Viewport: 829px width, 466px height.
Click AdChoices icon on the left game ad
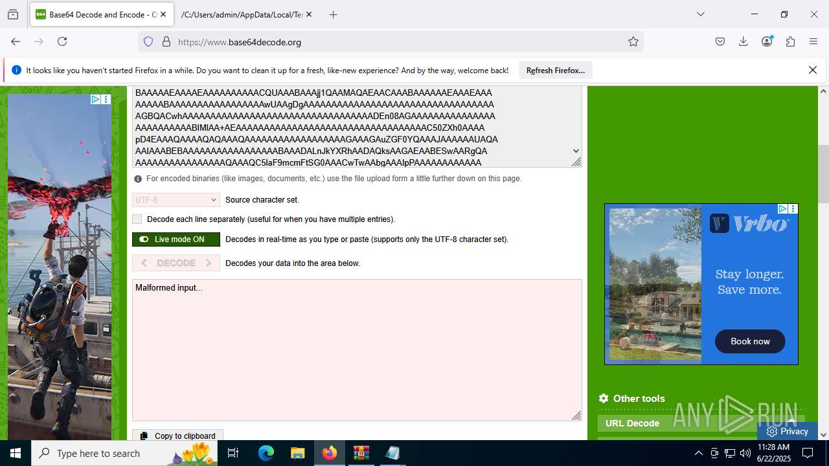point(95,99)
